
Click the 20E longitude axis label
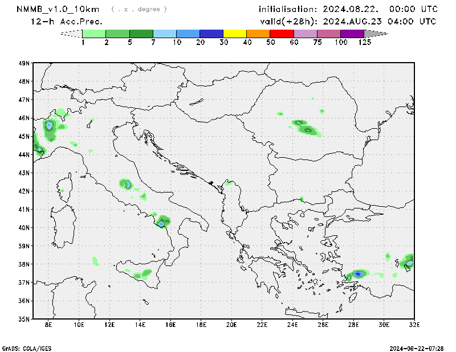tap(231, 325)
